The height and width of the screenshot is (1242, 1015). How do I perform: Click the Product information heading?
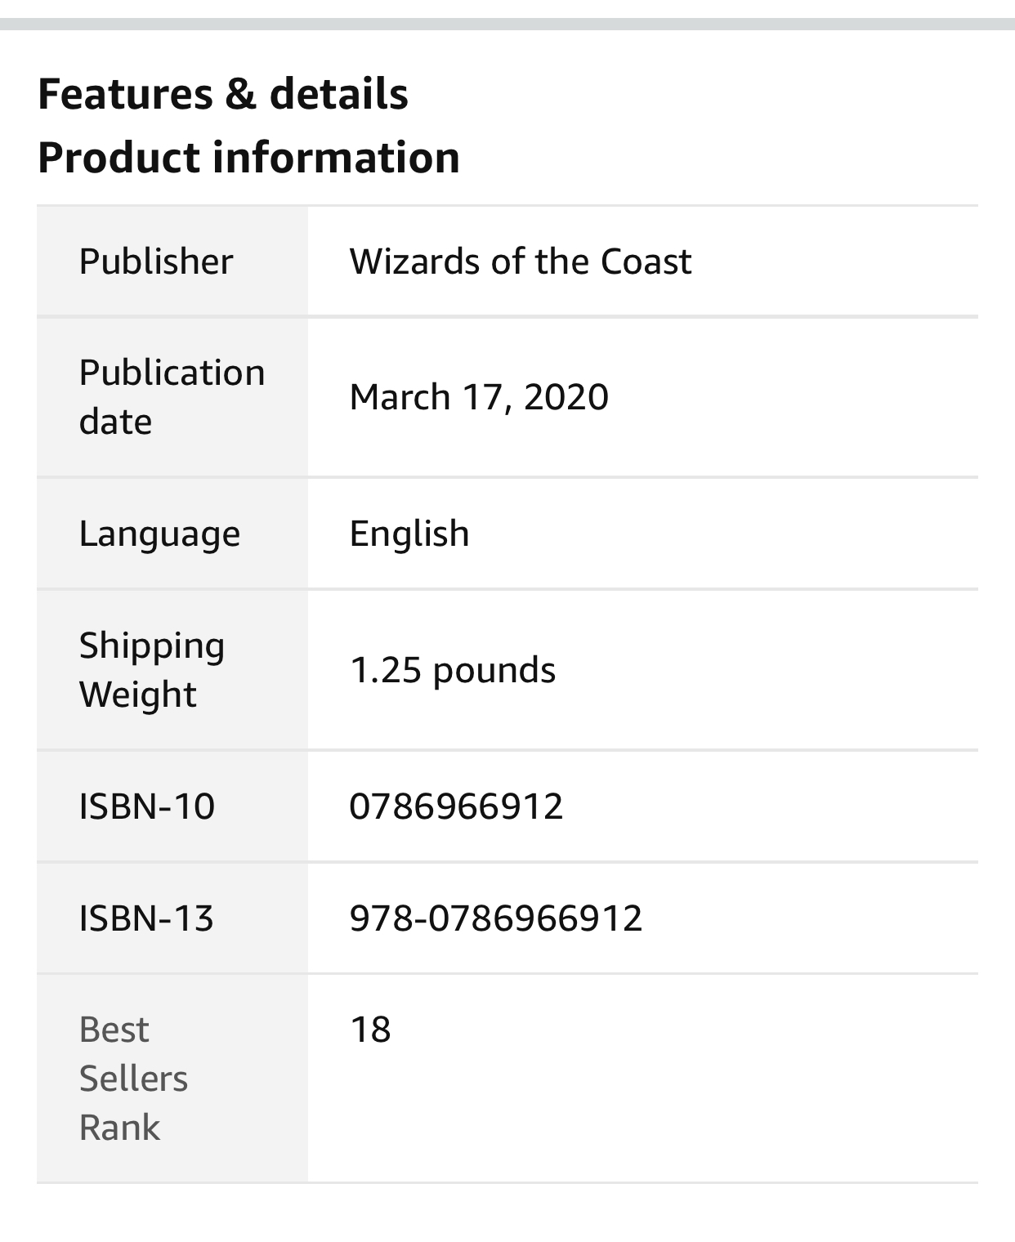coord(248,158)
